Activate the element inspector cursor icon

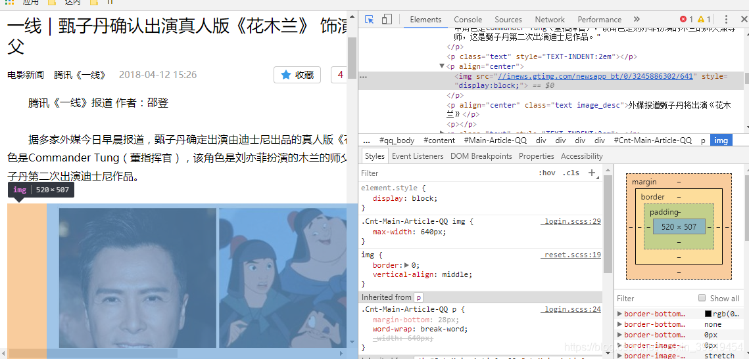(369, 20)
